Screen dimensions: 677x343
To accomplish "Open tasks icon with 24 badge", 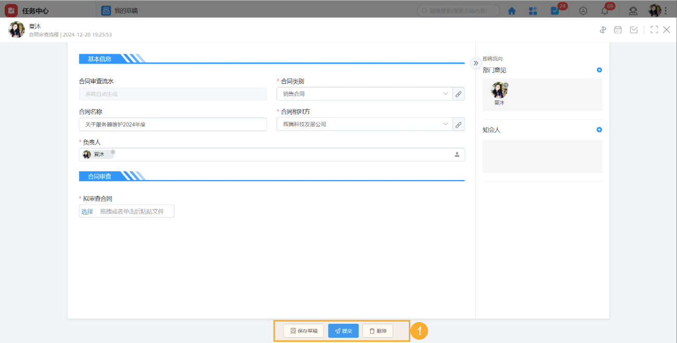I will 555,10.
